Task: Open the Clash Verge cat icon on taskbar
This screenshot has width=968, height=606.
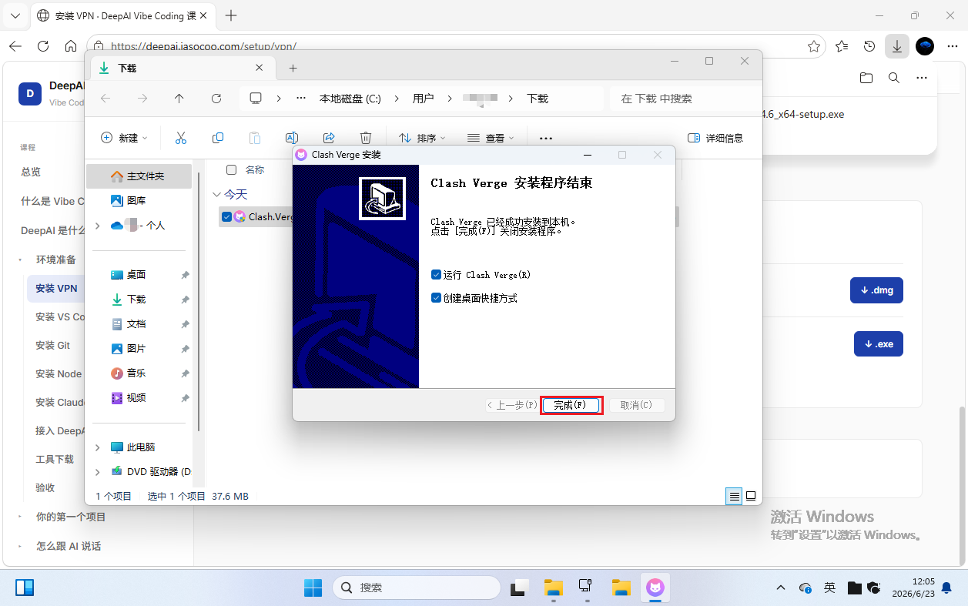Action: [655, 588]
